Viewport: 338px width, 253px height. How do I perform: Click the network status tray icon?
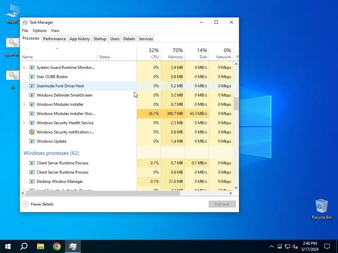287,246
